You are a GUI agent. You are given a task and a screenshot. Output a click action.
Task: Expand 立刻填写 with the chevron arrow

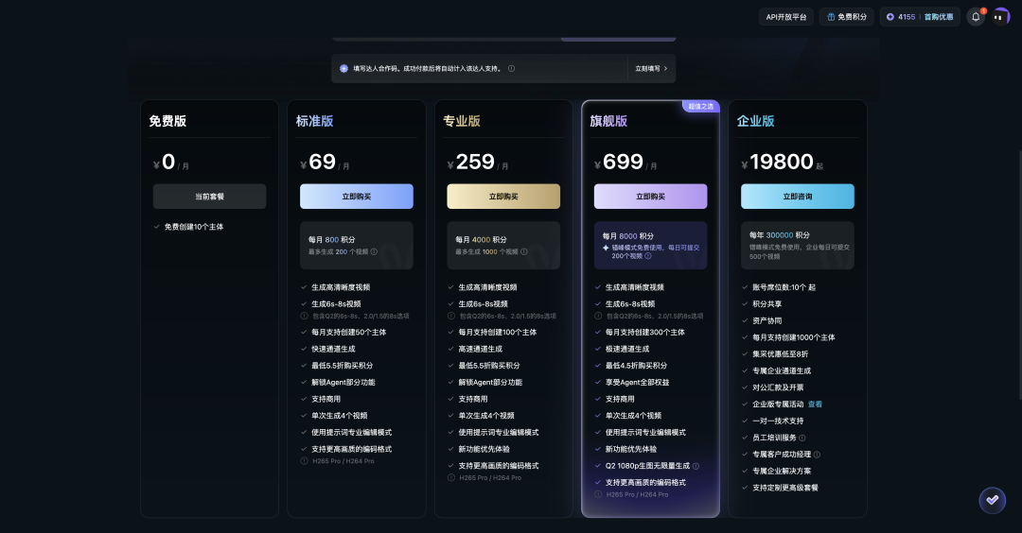665,69
